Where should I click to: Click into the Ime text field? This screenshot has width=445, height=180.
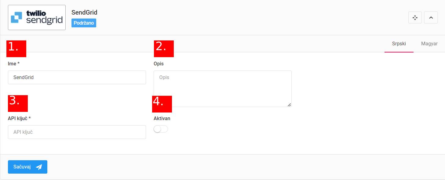pyautogui.click(x=77, y=78)
